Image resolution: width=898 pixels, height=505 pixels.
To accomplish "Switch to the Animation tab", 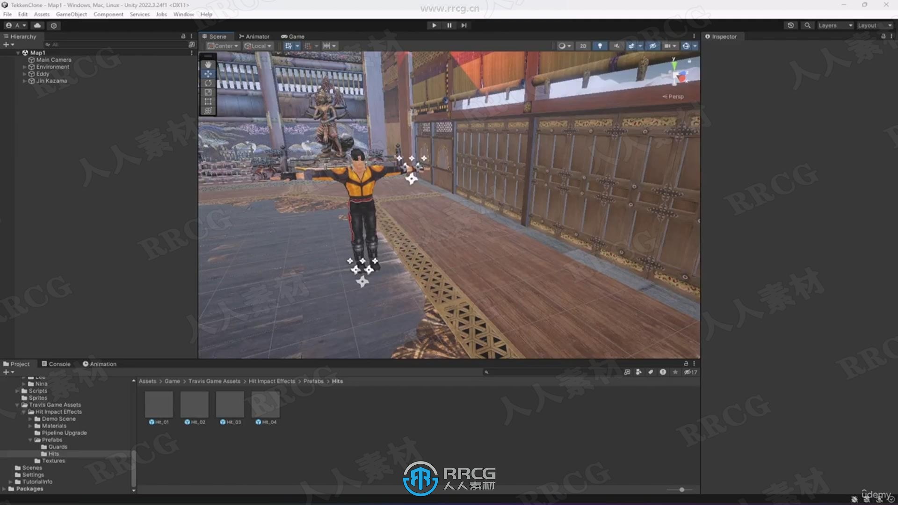I will coord(100,364).
